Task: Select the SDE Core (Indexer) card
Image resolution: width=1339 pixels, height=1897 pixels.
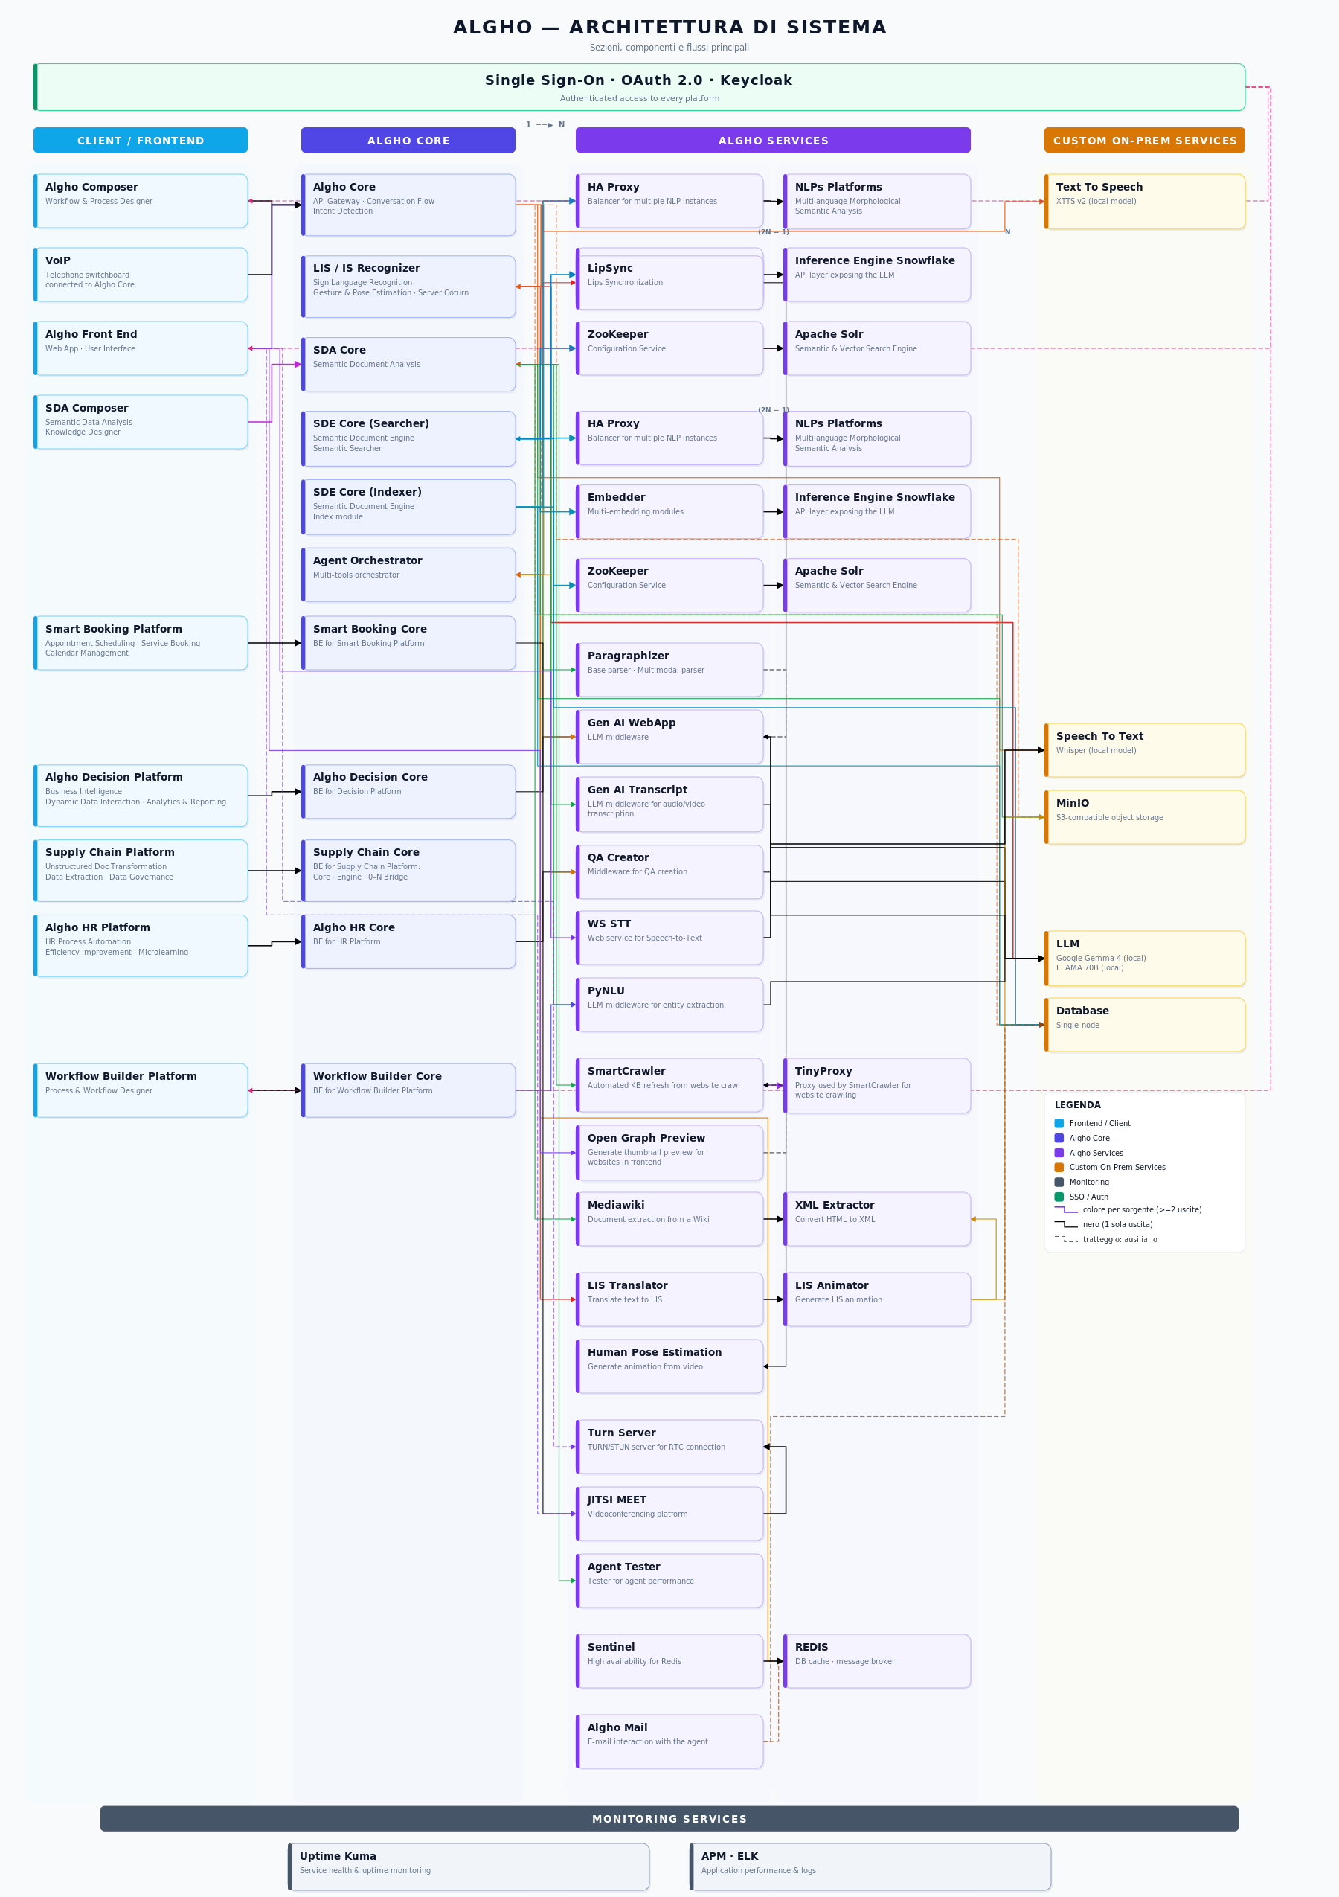Action: click(x=408, y=508)
